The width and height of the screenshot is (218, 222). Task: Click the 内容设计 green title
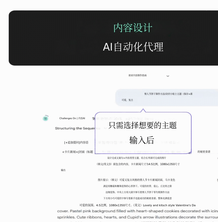(133, 28)
